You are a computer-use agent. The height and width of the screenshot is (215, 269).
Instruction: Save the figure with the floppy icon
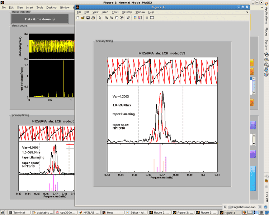[x=88, y=18]
